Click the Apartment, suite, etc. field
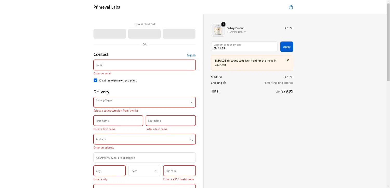Viewport: 390px width, 188px height. (x=145, y=158)
